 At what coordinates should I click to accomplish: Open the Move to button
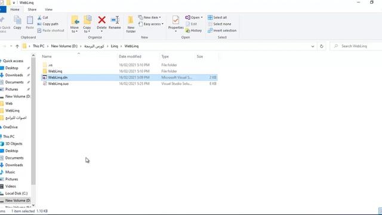point(75,24)
